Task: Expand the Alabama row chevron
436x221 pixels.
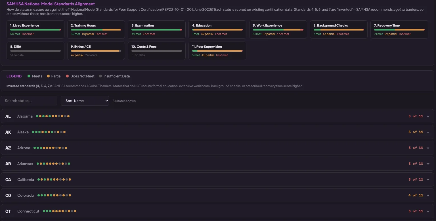Action: 428,116
